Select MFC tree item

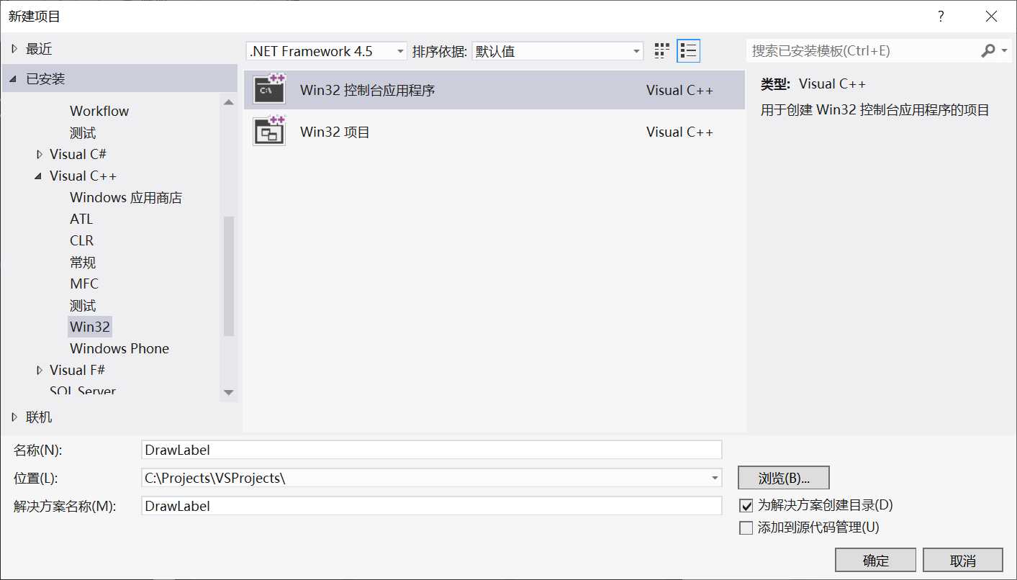click(84, 284)
